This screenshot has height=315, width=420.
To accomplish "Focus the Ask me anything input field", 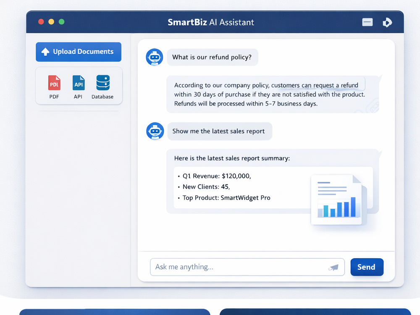I will (x=247, y=267).
